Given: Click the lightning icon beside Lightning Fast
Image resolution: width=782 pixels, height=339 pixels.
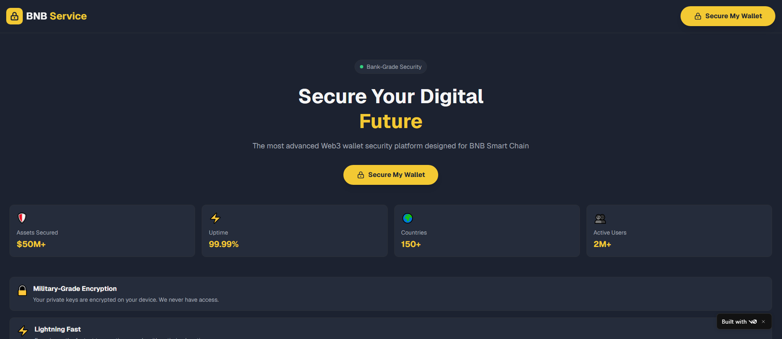Looking at the screenshot, I should tap(23, 331).
